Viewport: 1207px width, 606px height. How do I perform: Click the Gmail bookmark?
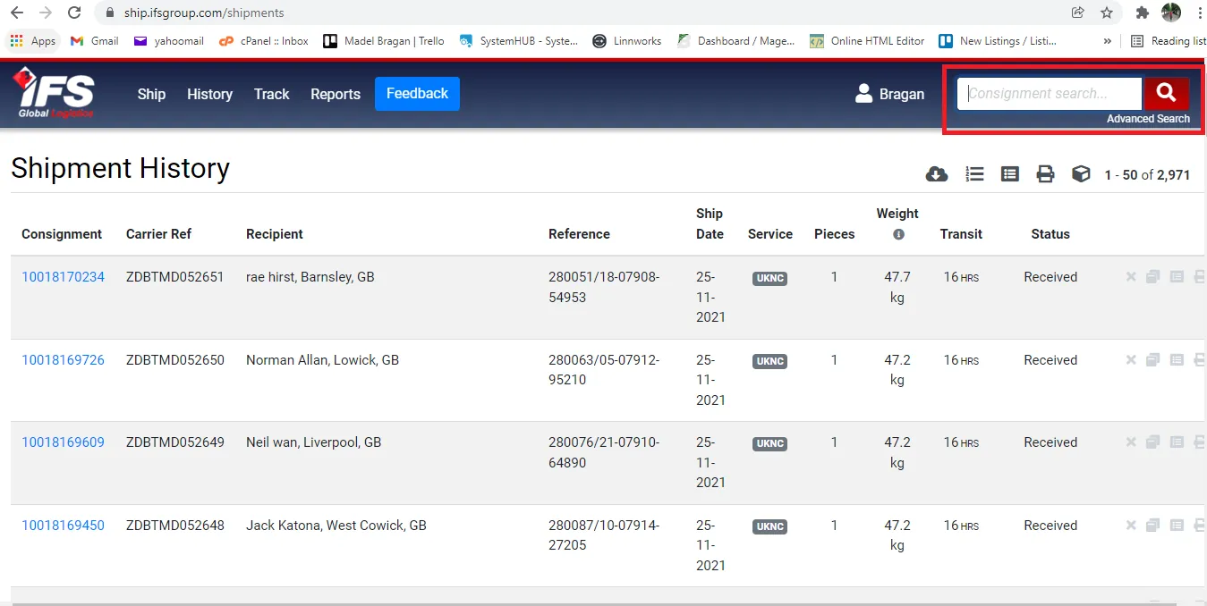click(x=94, y=41)
